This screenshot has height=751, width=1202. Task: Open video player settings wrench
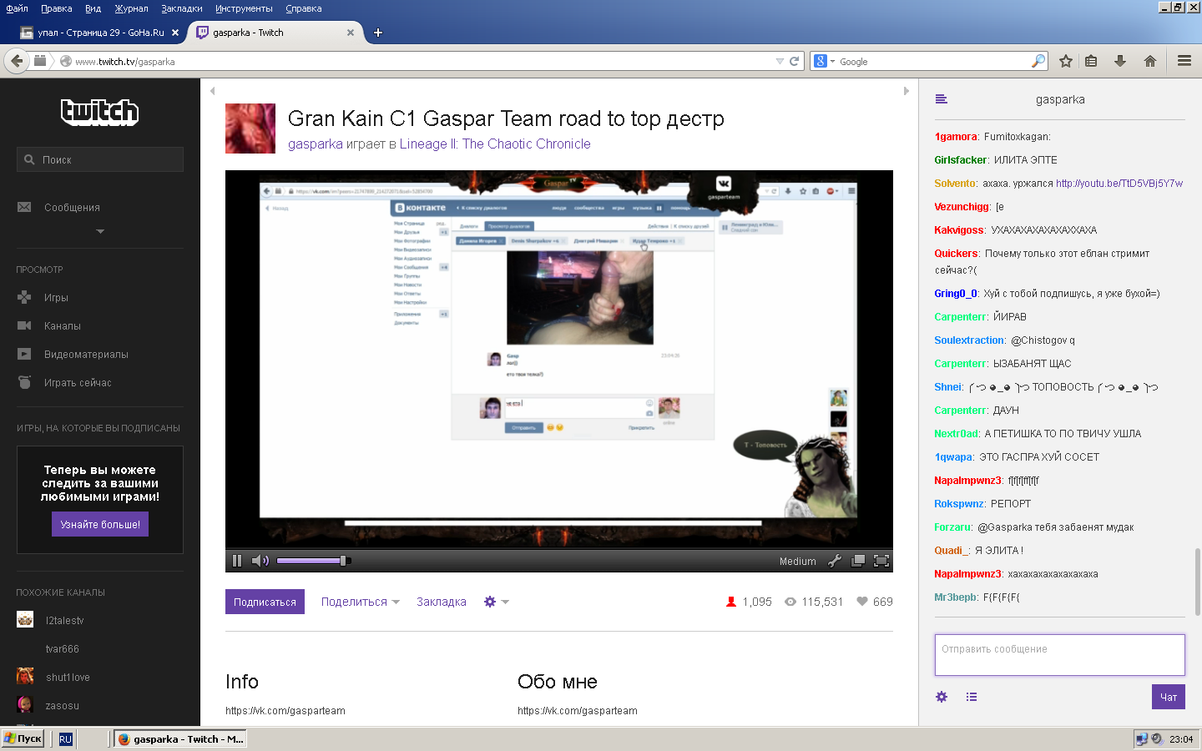(x=834, y=561)
